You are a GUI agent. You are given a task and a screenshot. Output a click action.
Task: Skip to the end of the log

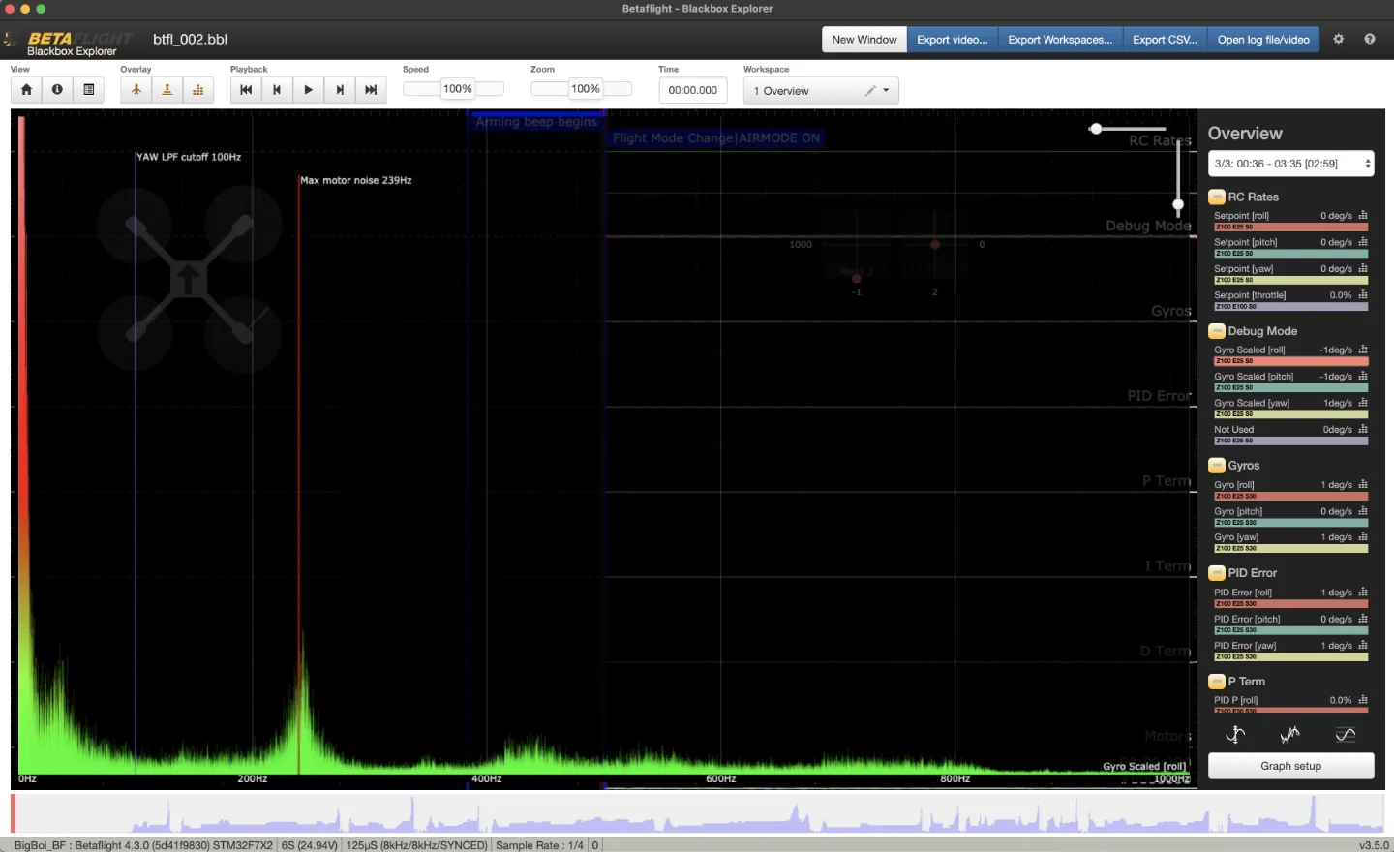[x=371, y=90]
